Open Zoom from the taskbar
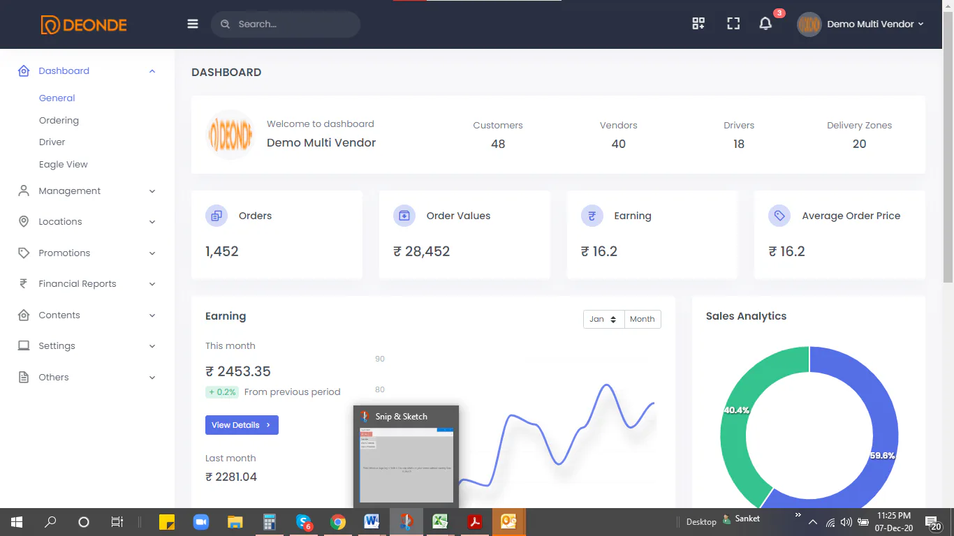Image resolution: width=954 pixels, height=536 pixels. (201, 522)
